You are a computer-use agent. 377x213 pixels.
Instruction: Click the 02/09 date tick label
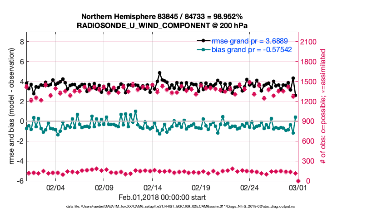point(104,188)
